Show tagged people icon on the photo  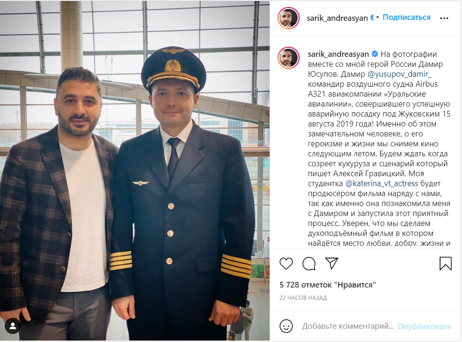click(x=13, y=326)
